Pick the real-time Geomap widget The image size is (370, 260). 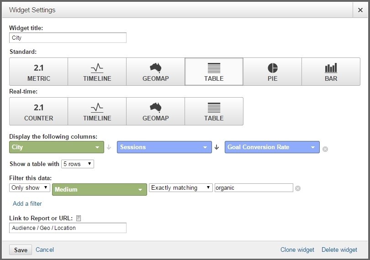pos(155,112)
